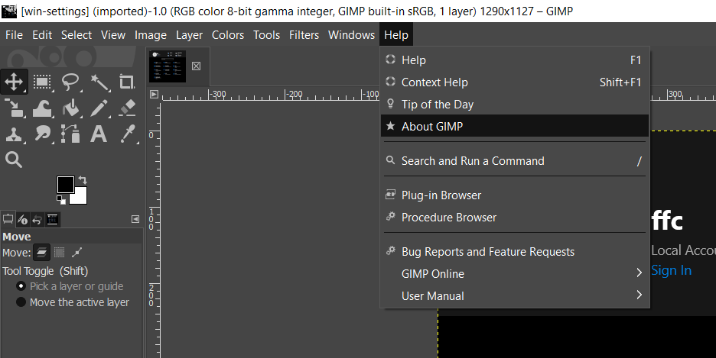Open the Tools menu
This screenshot has height=358, width=716.
pyautogui.click(x=267, y=35)
